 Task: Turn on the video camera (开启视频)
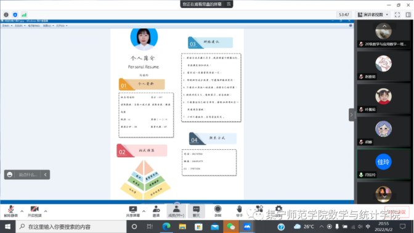[x=34, y=211]
